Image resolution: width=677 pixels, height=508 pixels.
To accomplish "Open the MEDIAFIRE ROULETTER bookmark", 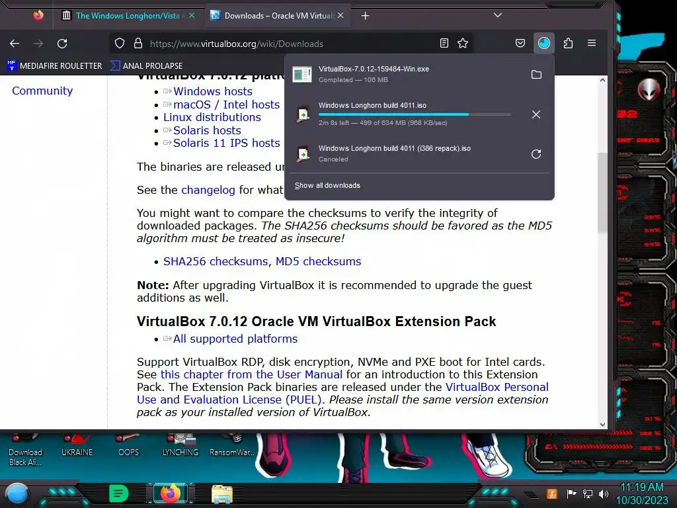I will 54,65.
